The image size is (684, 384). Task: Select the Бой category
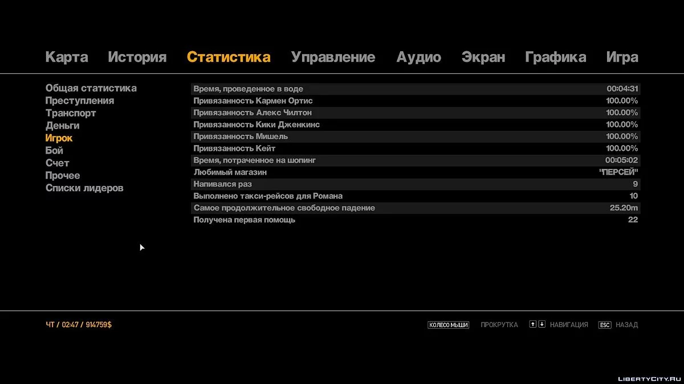[x=54, y=151]
